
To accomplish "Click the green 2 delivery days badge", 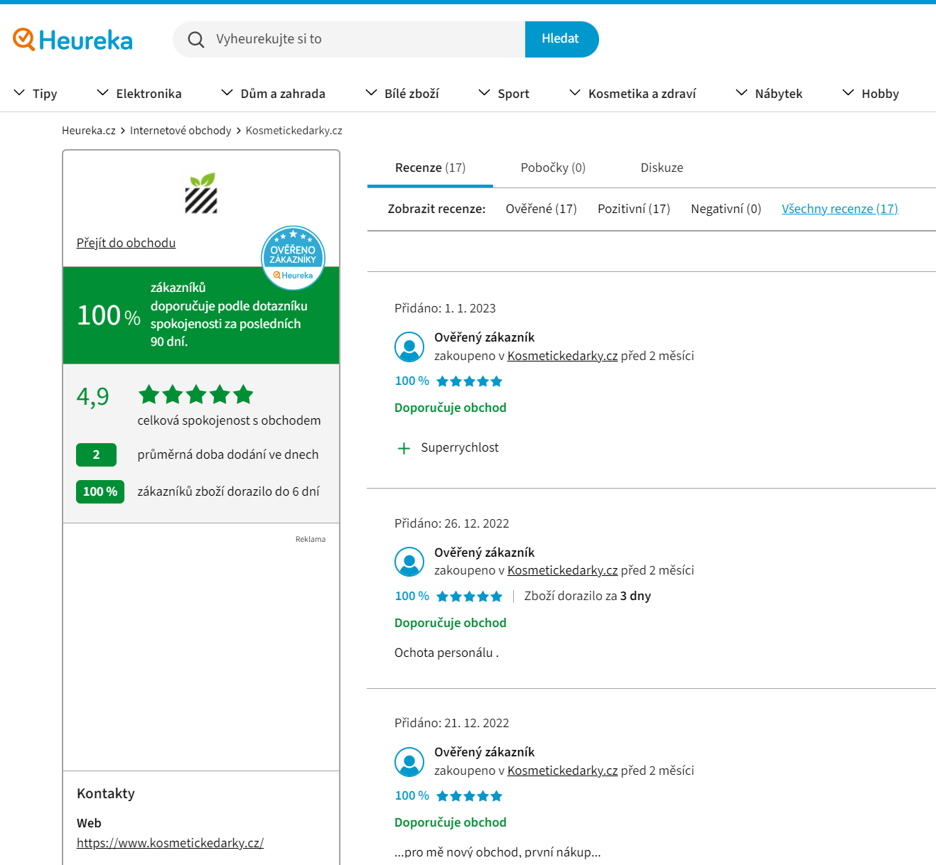I will coord(96,455).
